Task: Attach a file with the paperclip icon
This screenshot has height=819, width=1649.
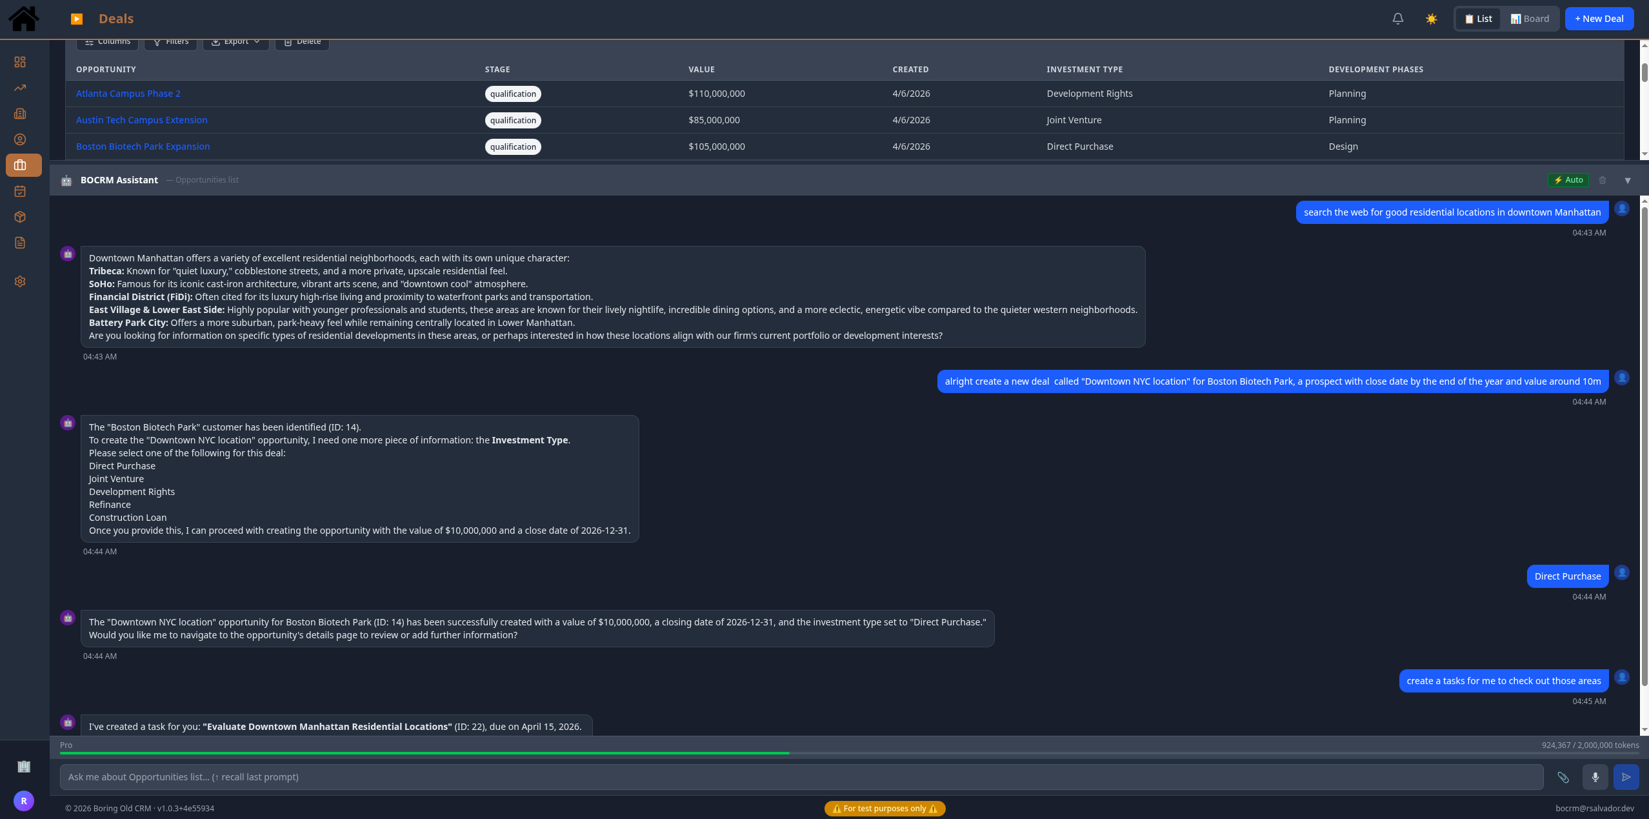Action: pyautogui.click(x=1563, y=777)
